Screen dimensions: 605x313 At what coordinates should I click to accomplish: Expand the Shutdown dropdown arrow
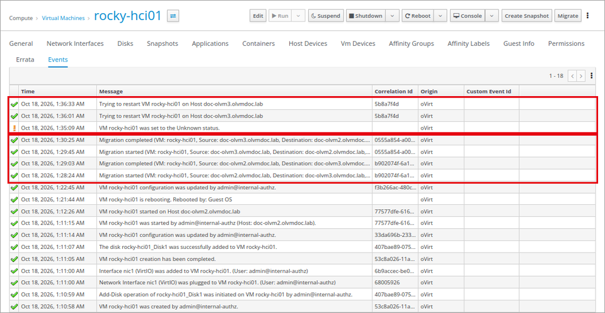pyautogui.click(x=392, y=16)
